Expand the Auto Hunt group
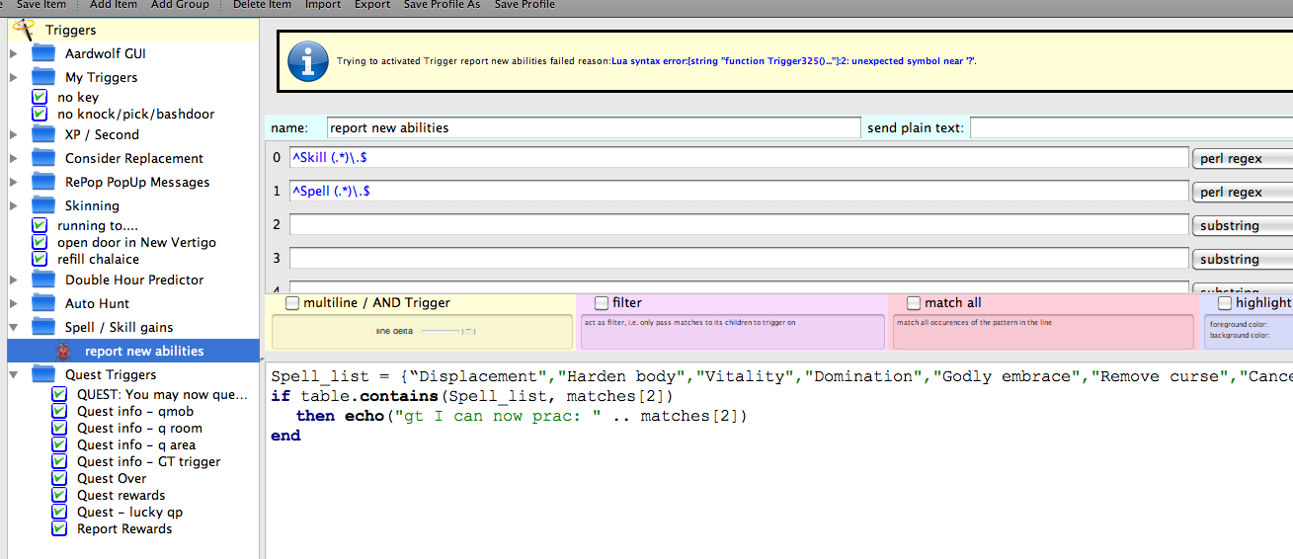Screen dimensions: 1293x559 (13, 303)
